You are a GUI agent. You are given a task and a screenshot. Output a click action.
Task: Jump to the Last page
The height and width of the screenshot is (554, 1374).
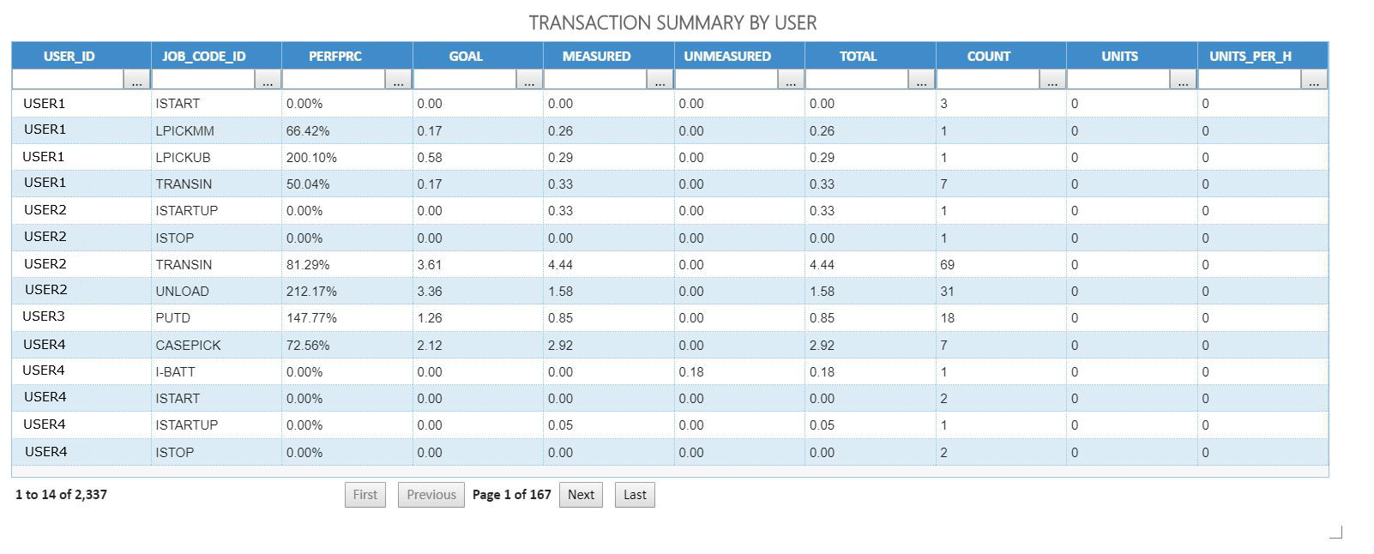(x=635, y=495)
